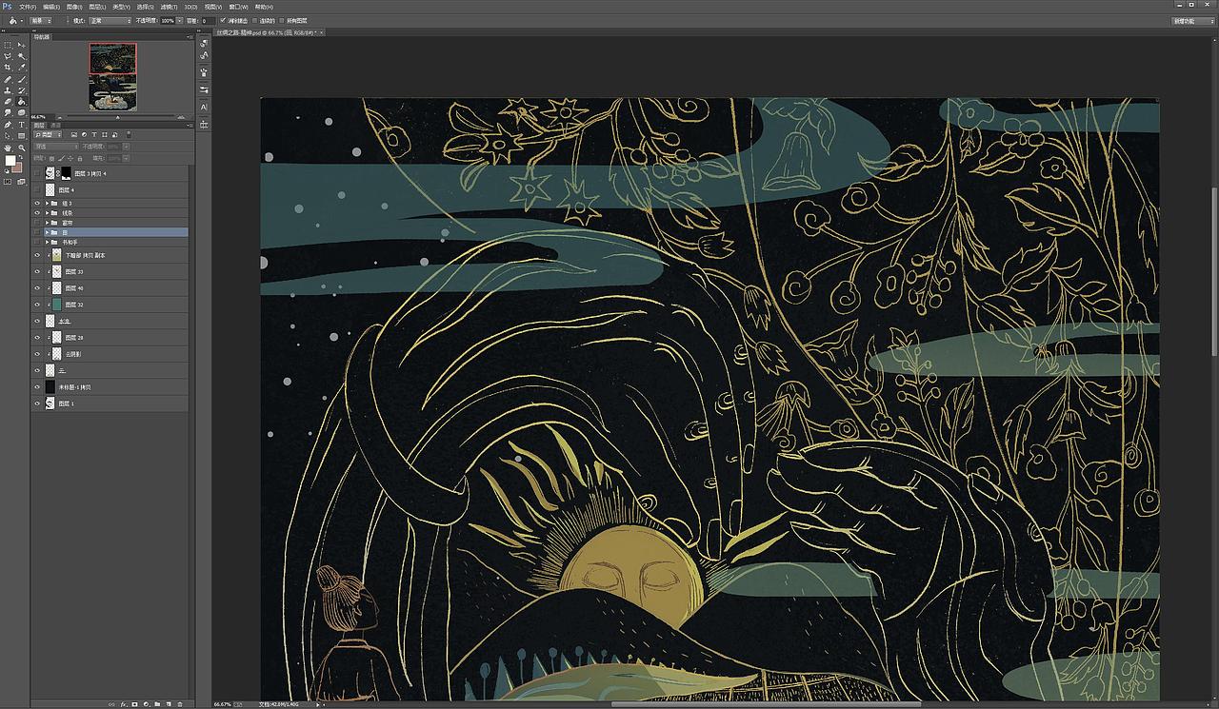Select the Path Selection tool

(8, 136)
